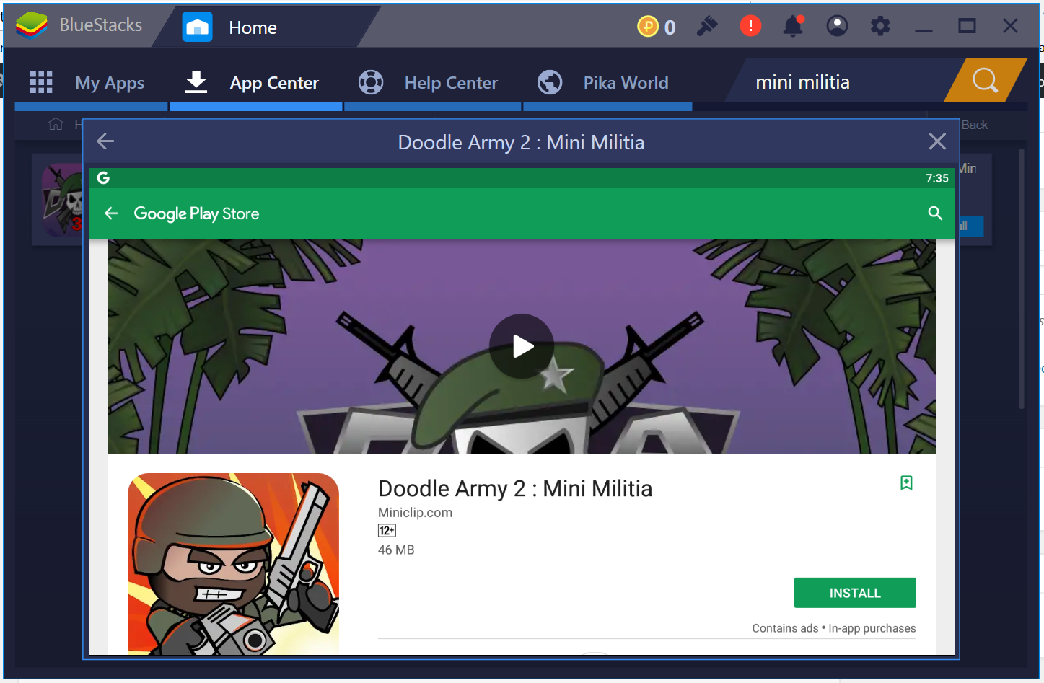Click the App Center download icon
The width and height of the screenshot is (1044, 683).
click(196, 82)
